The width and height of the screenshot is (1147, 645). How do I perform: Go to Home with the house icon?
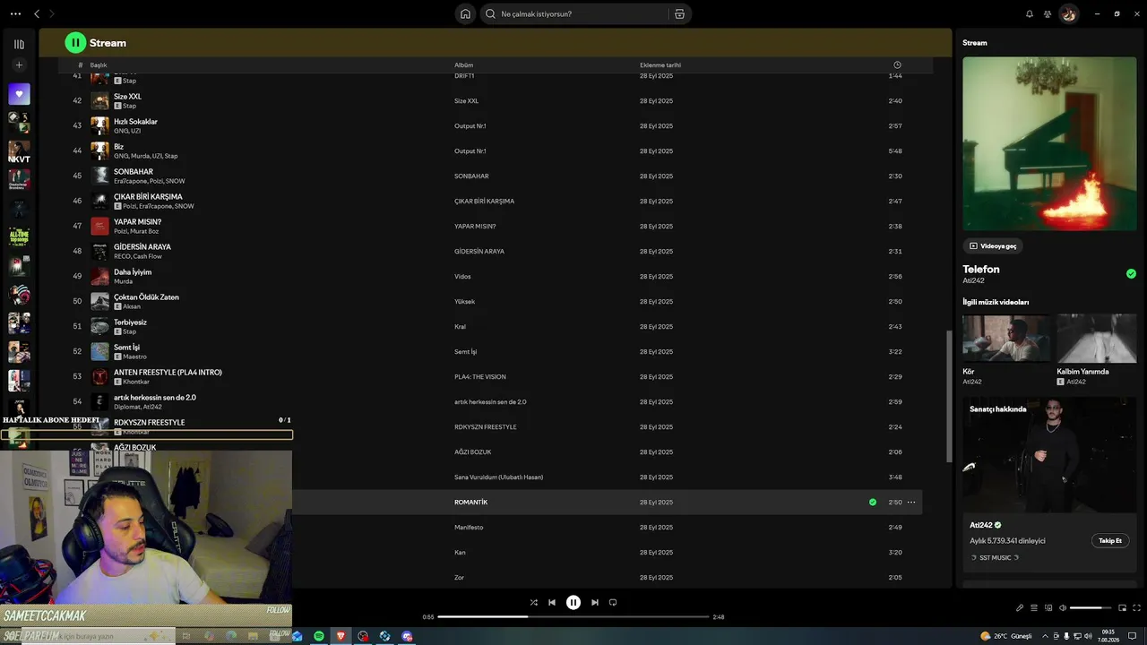tap(465, 13)
